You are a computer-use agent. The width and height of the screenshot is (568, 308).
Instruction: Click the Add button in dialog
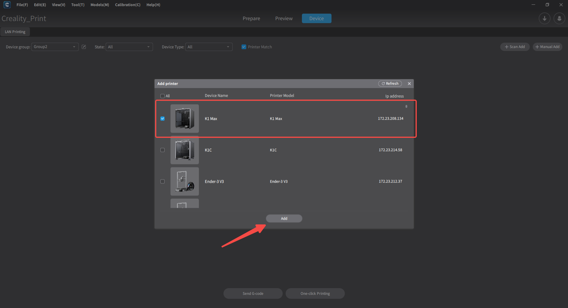284,218
